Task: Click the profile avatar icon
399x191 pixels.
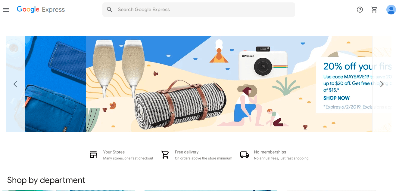Action: (391, 10)
